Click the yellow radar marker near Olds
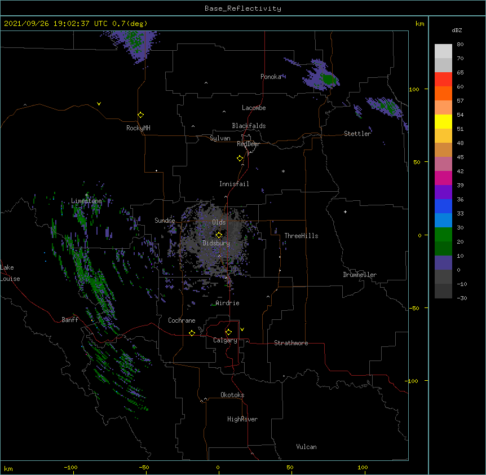The image size is (486, 475). 219,235
